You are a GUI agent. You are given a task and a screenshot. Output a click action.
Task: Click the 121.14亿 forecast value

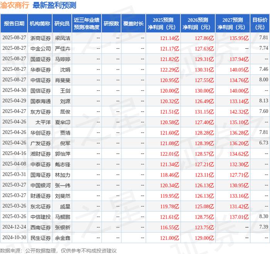tap(170, 38)
